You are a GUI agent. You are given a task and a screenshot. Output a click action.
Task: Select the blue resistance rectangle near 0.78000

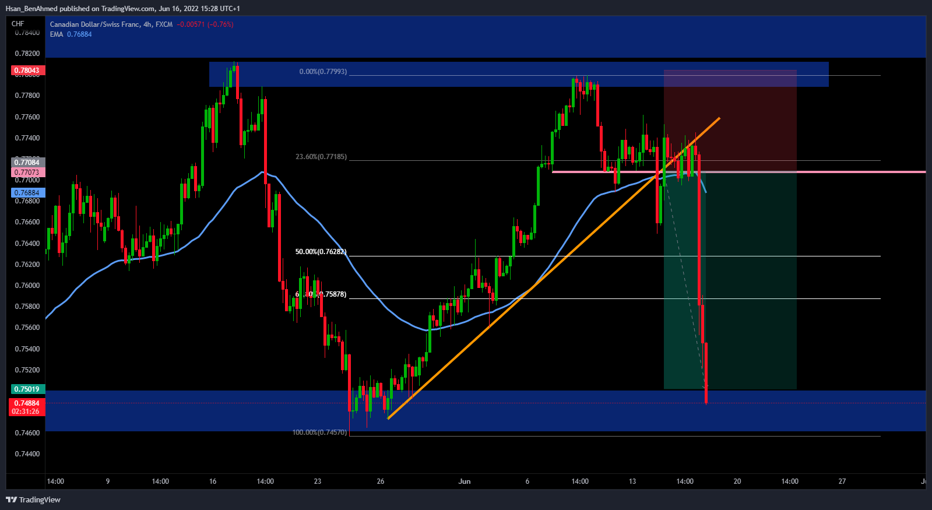point(519,74)
